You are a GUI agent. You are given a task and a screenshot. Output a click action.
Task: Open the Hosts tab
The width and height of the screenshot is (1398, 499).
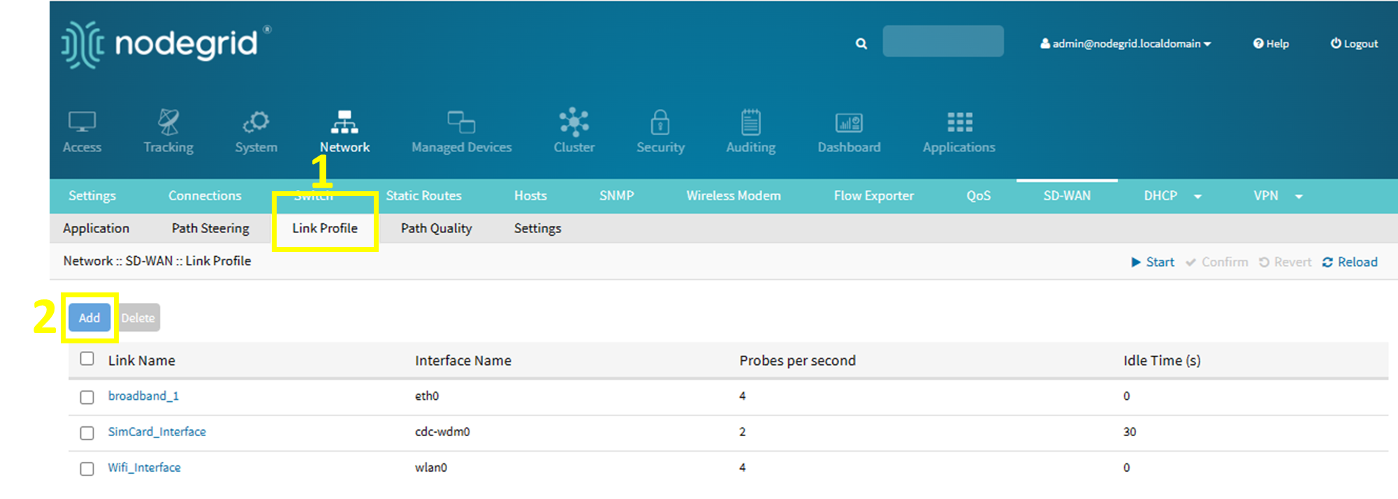point(530,195)
